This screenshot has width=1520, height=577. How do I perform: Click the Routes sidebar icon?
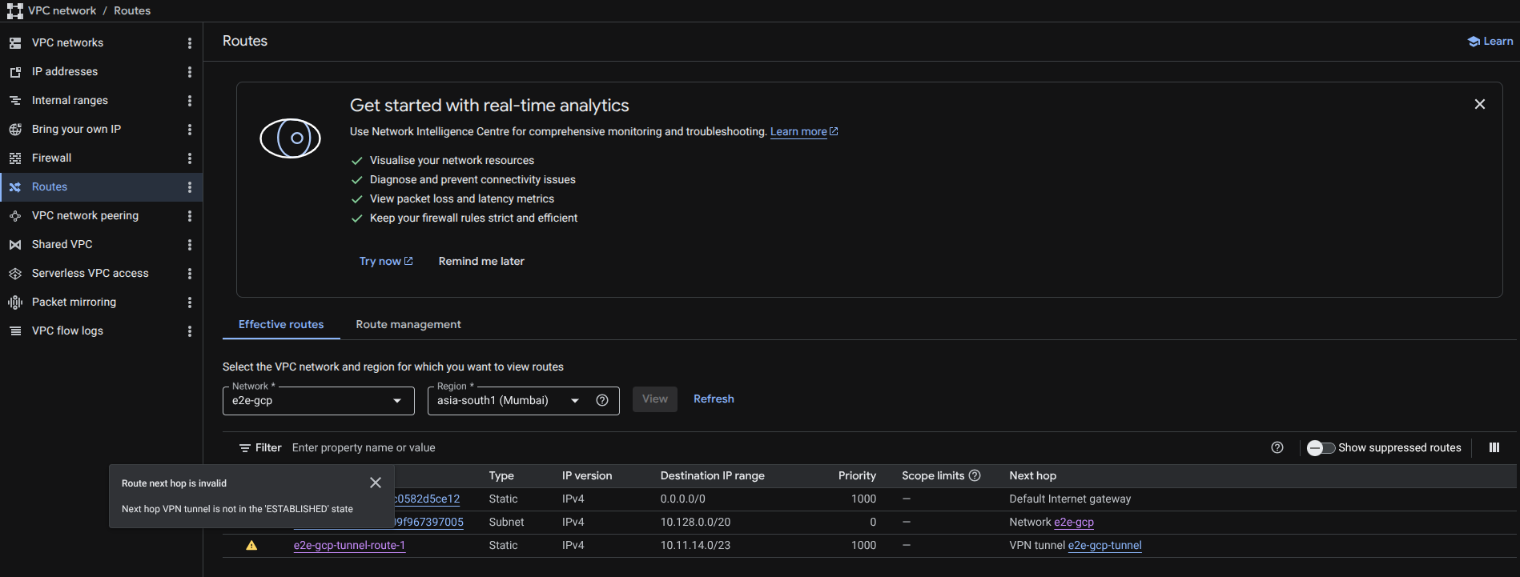point(15,187)
